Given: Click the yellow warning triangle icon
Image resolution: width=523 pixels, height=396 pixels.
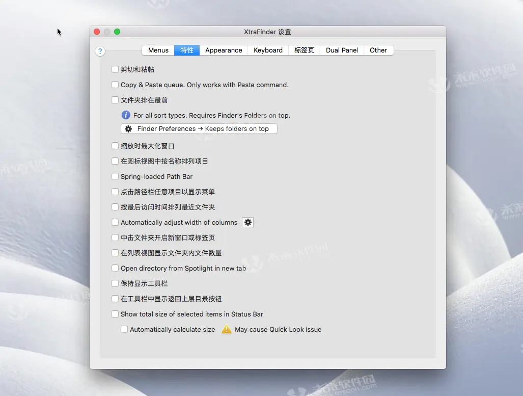Looking at the screenshot, I should pyautogui.click(x=227, y=329).
